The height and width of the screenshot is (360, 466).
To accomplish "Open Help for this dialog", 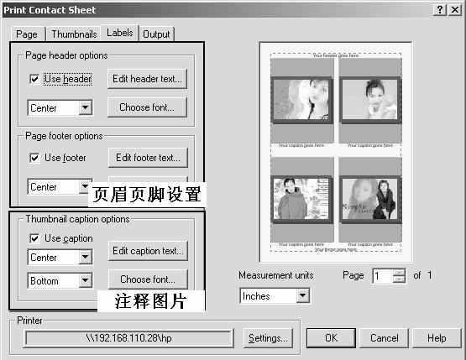I will pos(437,337).
